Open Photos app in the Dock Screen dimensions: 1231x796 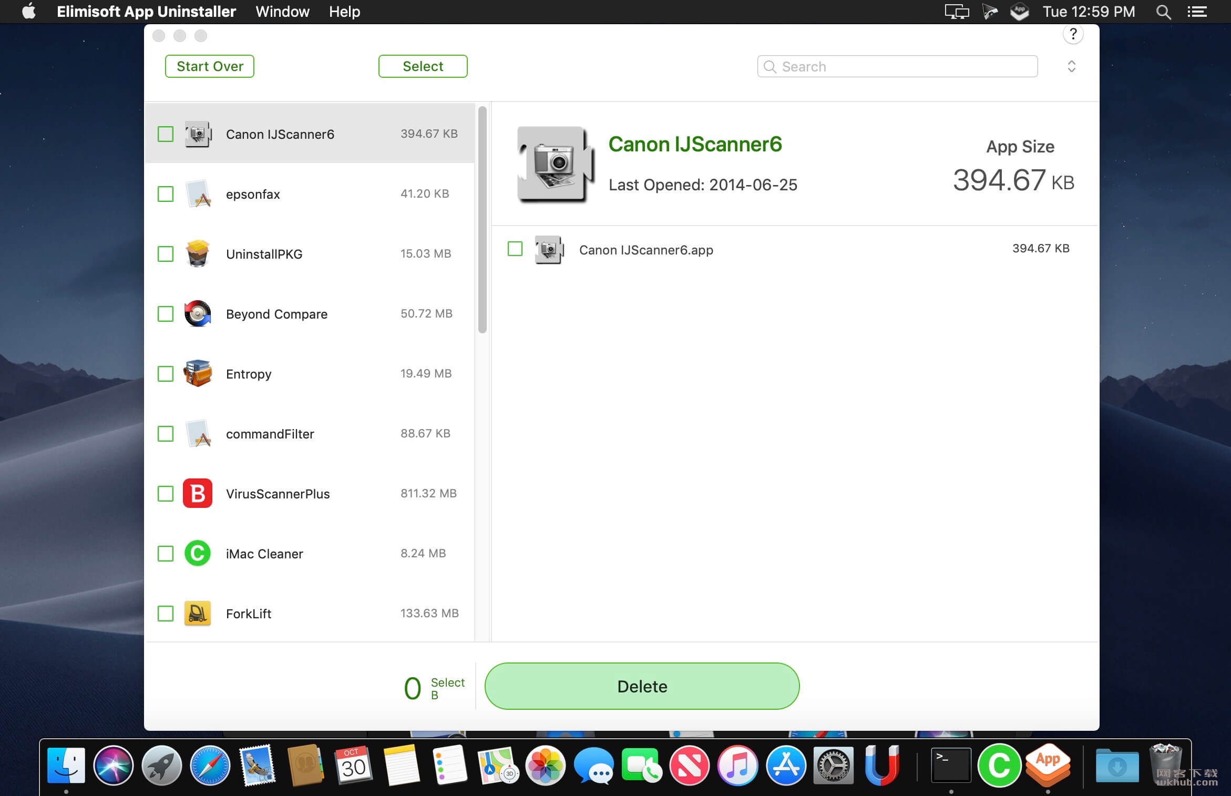coord(546,765)
